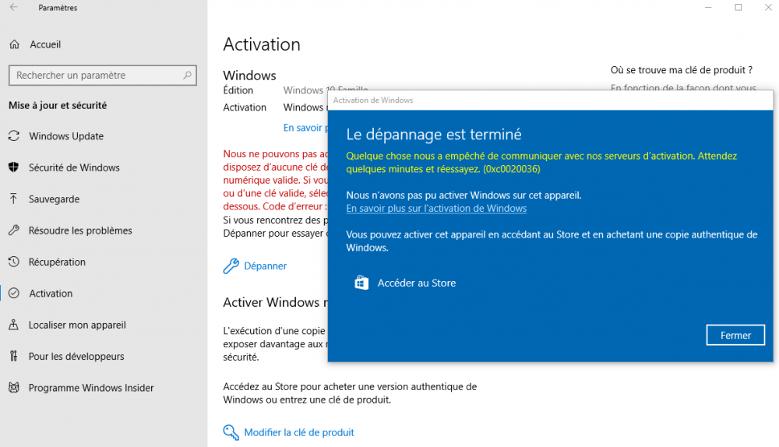Minimize the Paramètres window
Viewport: 779px width, 447px height.
[x=708, y=8]
